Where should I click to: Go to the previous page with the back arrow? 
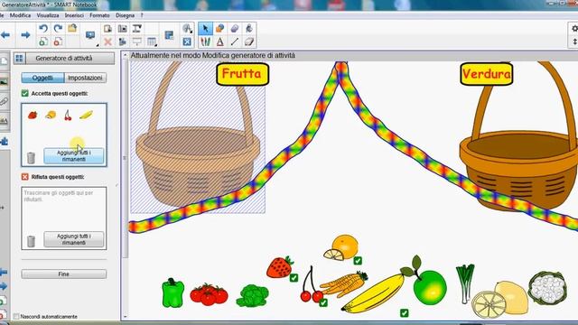coord(5,35)
